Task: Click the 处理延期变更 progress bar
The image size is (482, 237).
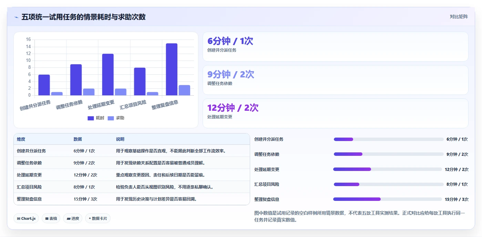Action: pyautogui.click(x=387, y=169)
